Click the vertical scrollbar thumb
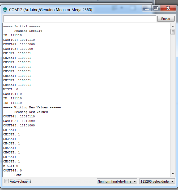 click(x=173, y=32)
